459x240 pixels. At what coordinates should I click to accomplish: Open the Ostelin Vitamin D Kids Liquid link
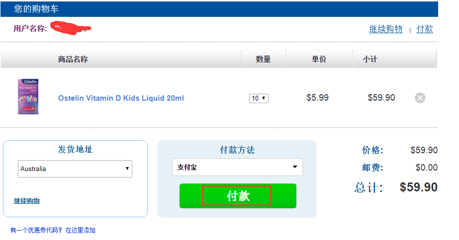click(x=121, y=98)
